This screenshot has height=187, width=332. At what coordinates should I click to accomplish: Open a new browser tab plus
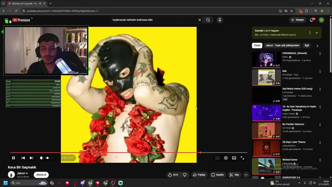click(x=50, y=4)
